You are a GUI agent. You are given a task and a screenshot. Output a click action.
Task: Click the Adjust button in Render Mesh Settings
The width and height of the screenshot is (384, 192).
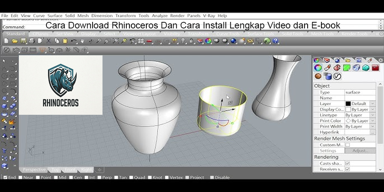(x=360, y=151)
